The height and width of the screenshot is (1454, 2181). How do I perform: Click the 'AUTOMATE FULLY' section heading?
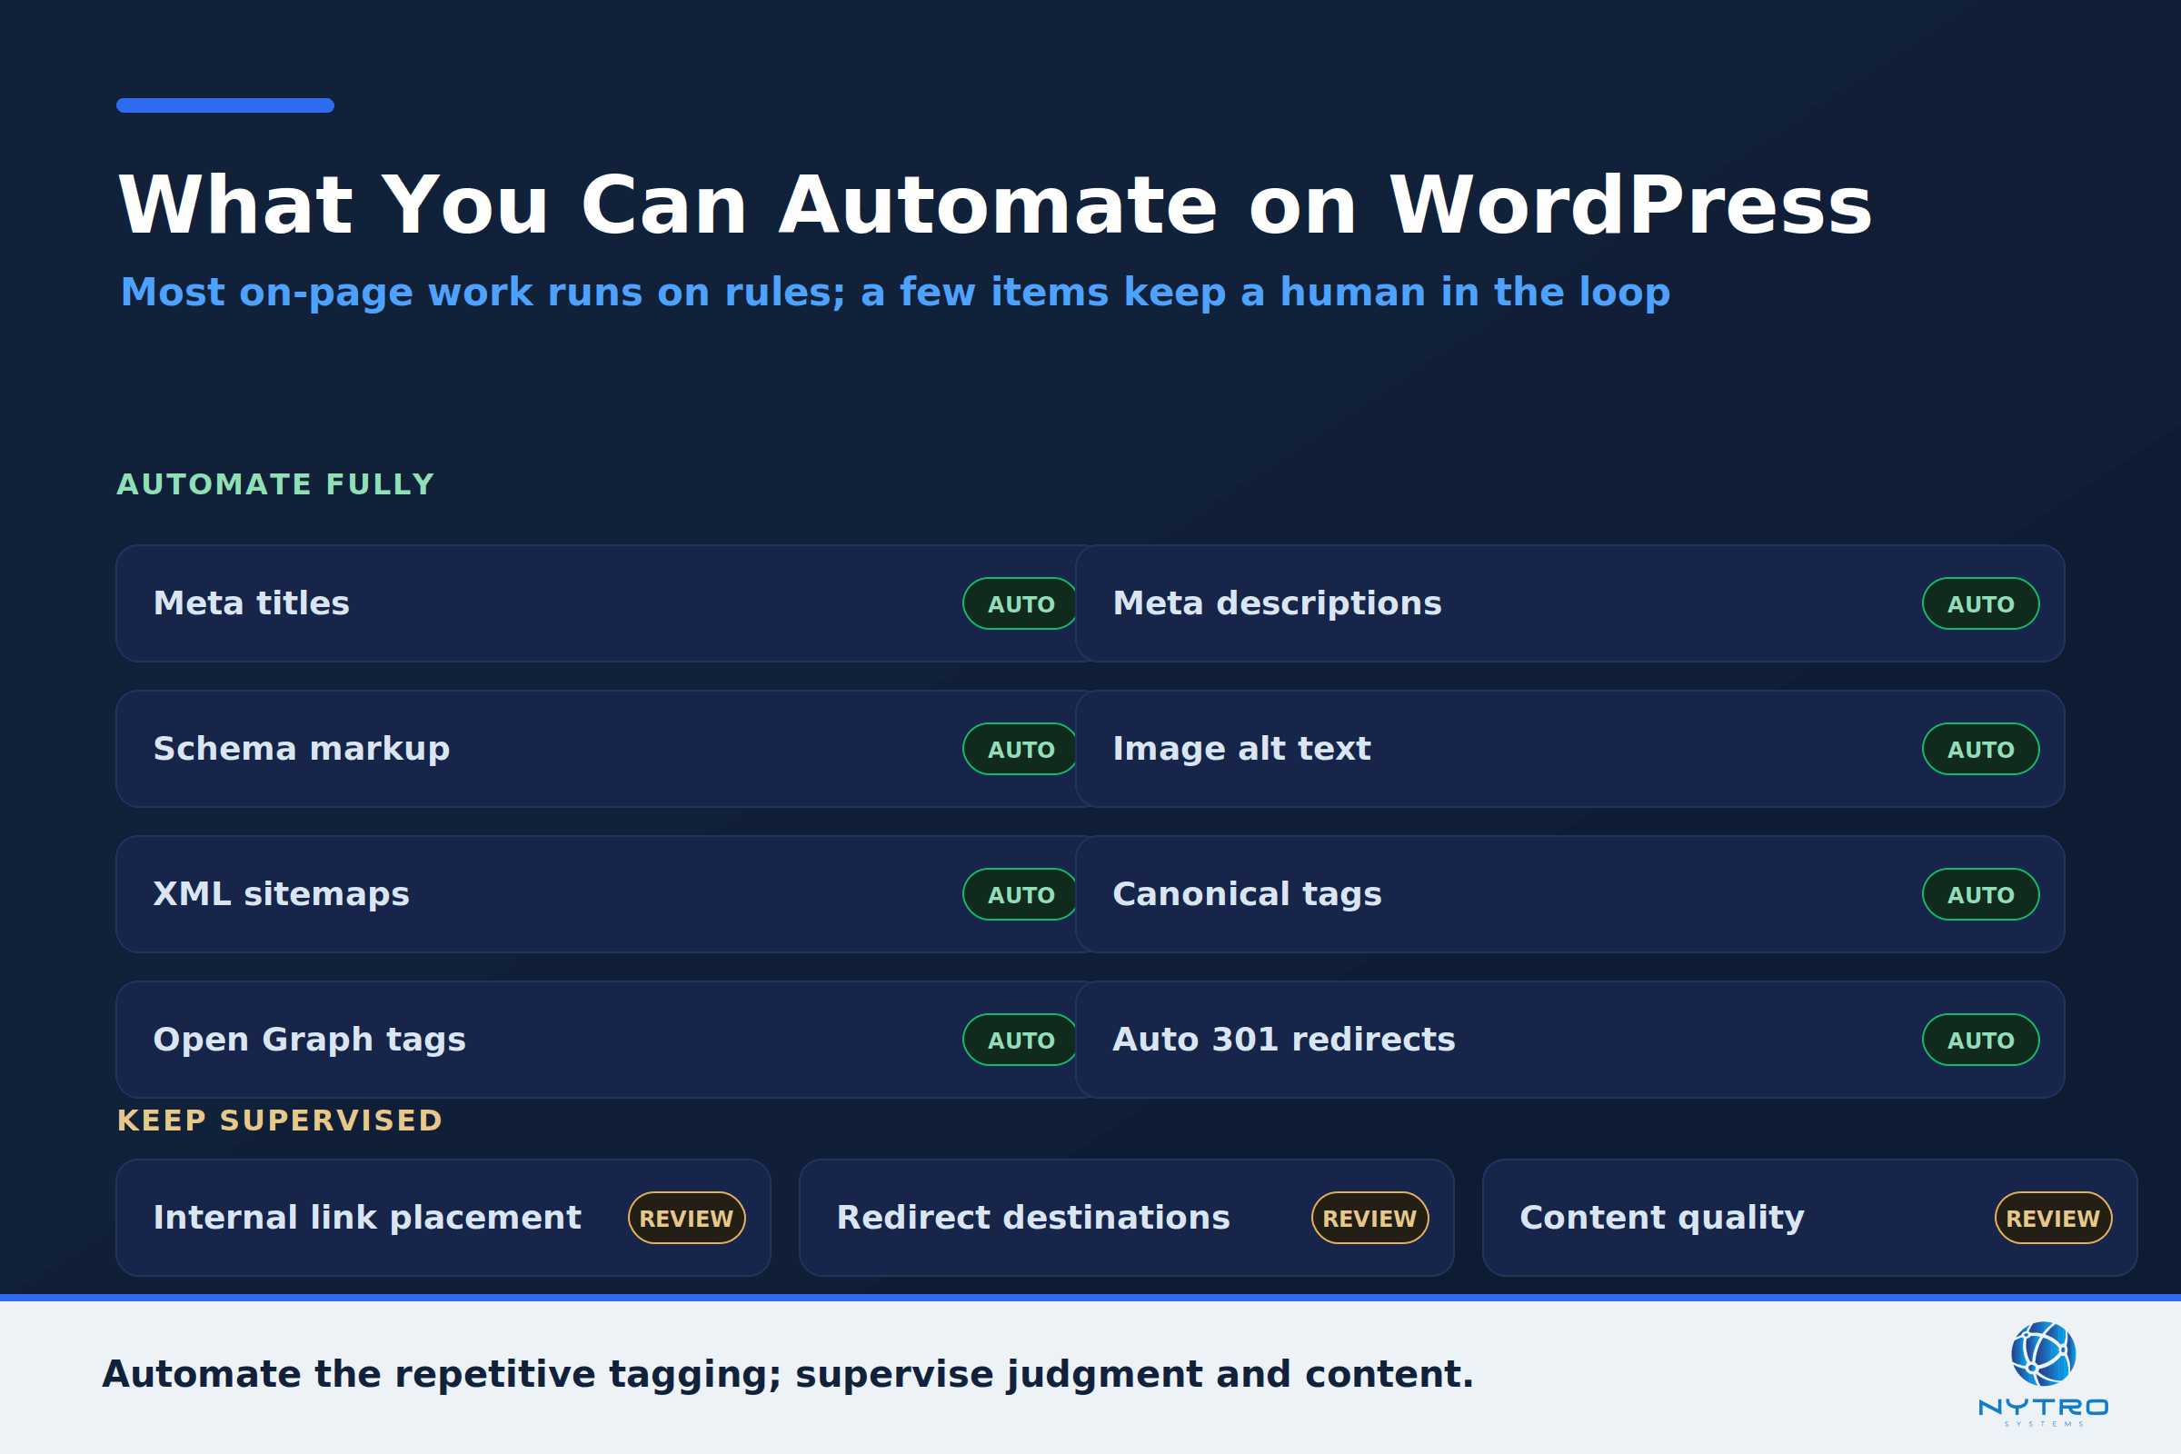tap(275, 484)
